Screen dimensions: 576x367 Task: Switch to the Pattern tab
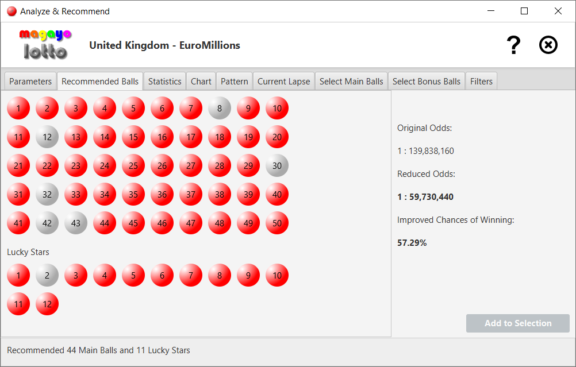pos(234,81)
